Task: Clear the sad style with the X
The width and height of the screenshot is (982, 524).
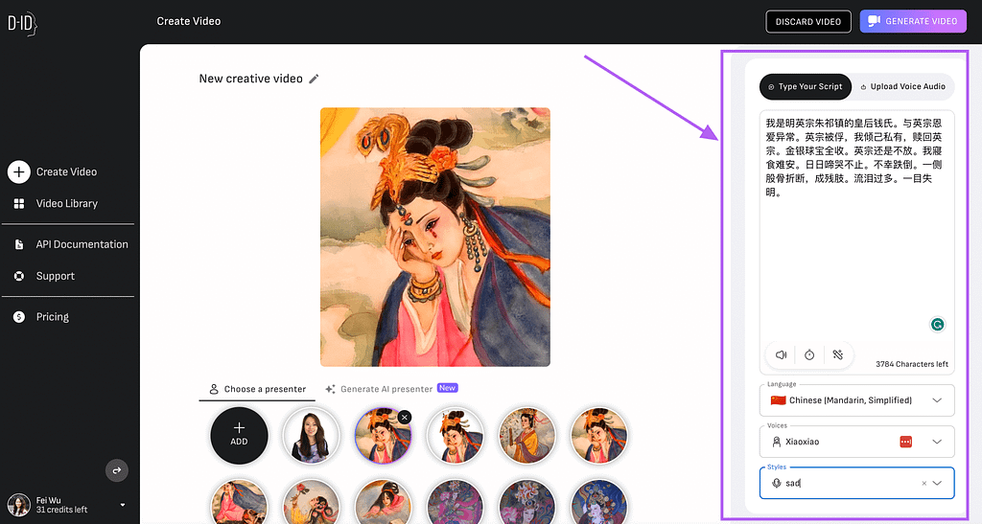Action: click(924, 484)
